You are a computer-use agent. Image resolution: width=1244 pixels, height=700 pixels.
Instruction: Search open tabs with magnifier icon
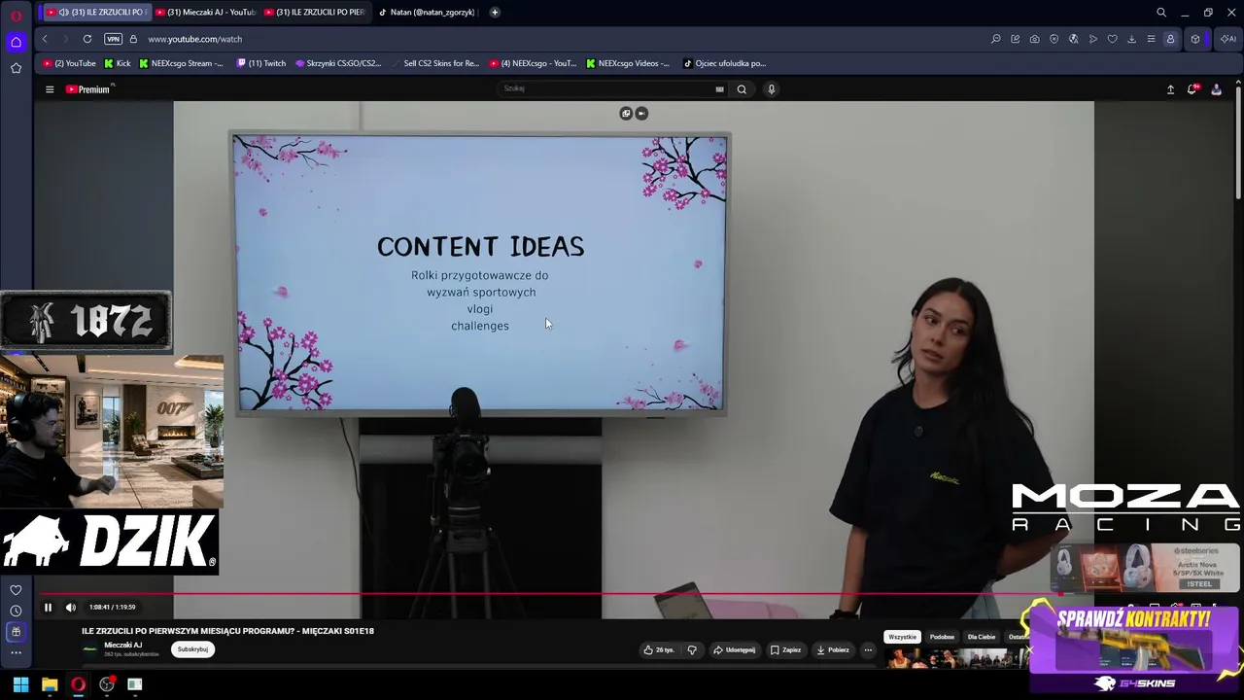pos(1161,13)
